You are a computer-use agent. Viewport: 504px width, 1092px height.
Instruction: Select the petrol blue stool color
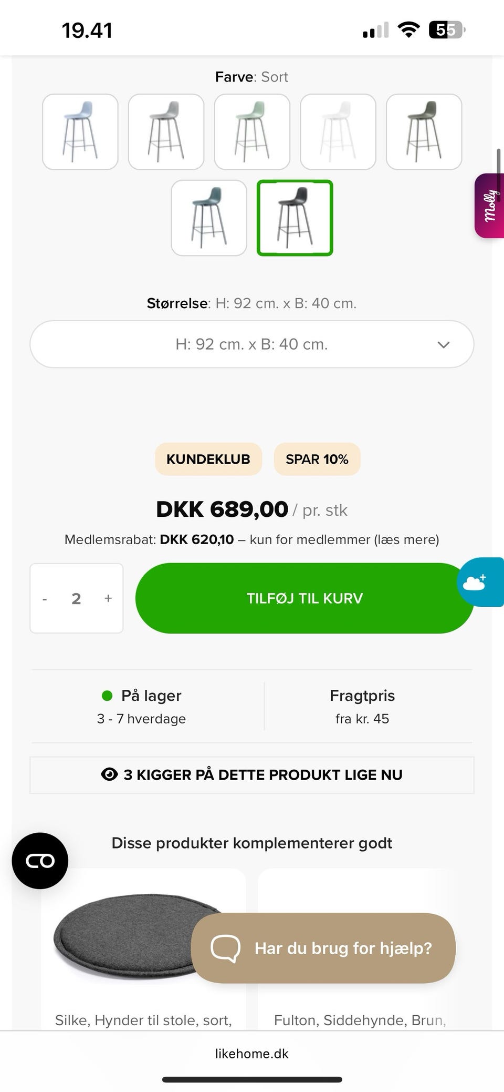pos(209,218)
